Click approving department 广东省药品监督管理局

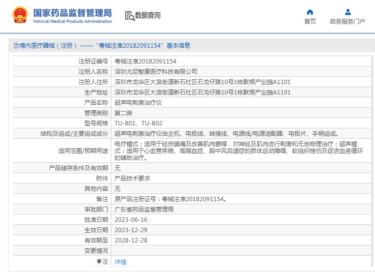(x=144, y=210)
